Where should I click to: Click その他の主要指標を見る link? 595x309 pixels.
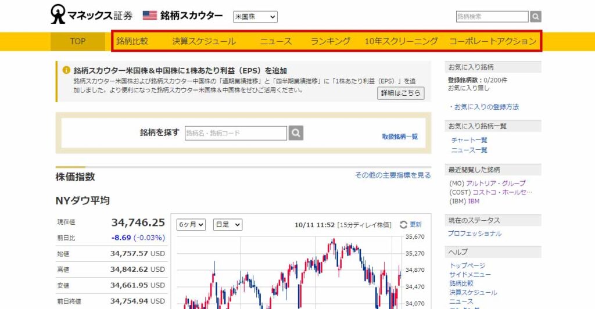coord(393,175)
